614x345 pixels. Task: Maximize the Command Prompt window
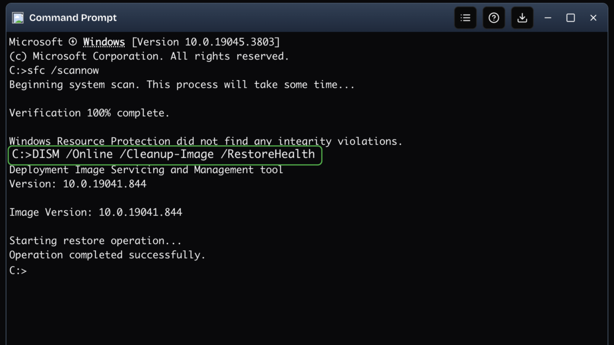pos(570,18)
